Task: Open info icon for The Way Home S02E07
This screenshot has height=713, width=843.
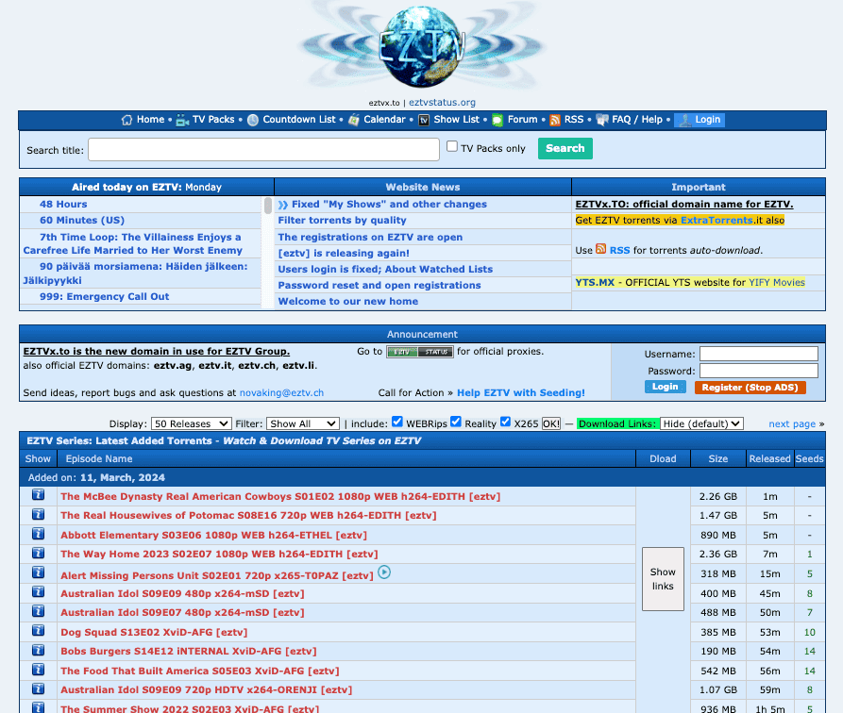Action: [x=38, y=553]
